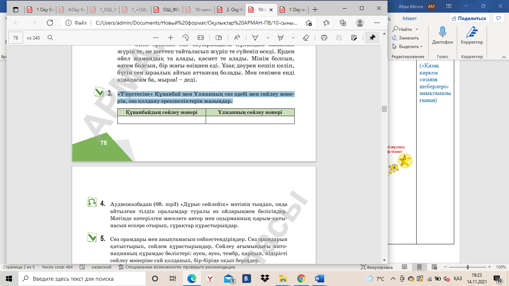Screen dimensions: 509x286
Task: Switch Word to Read Mode view
Action: [405, 267]
